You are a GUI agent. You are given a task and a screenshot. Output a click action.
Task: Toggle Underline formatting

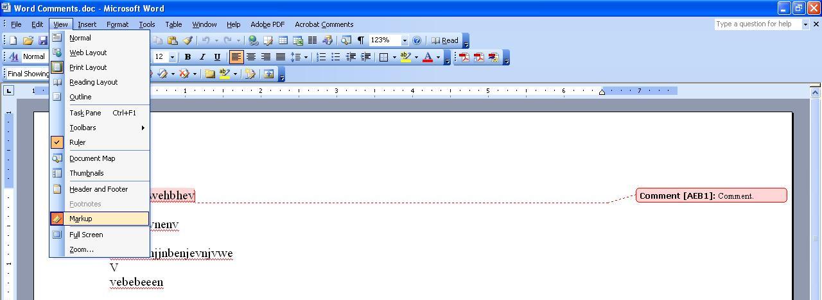(217, 57)
